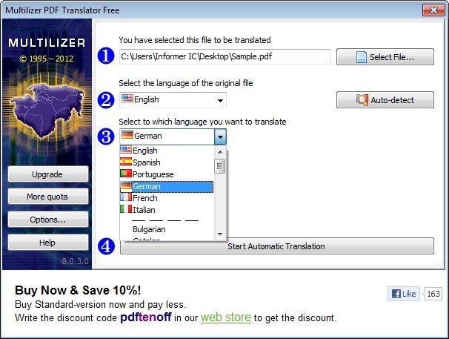Image resolution: width=449 pixels, height=339 pixels.
Task: Click the Spanish flag icon in the list
Action: point(126,162)
